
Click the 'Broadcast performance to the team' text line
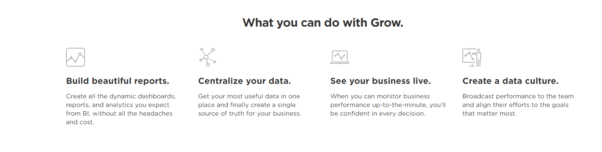pos(518,96)
